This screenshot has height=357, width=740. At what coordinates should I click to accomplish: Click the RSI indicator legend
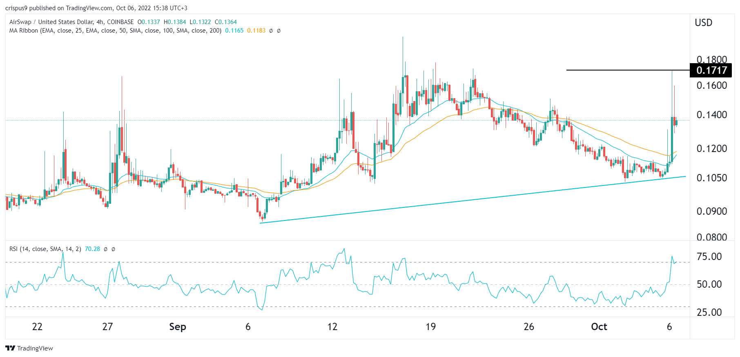point(45,249)
